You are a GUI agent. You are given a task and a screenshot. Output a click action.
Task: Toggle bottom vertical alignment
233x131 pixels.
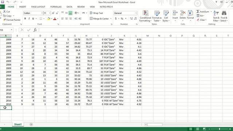pos(70,13)
